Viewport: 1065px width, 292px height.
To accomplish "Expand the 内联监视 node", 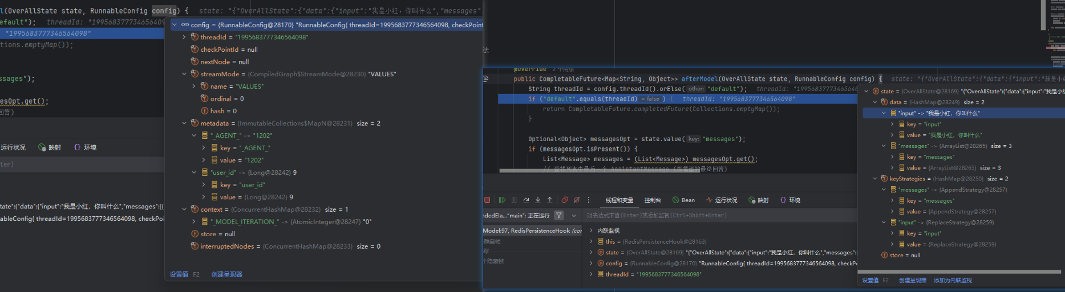I will 592,231.
